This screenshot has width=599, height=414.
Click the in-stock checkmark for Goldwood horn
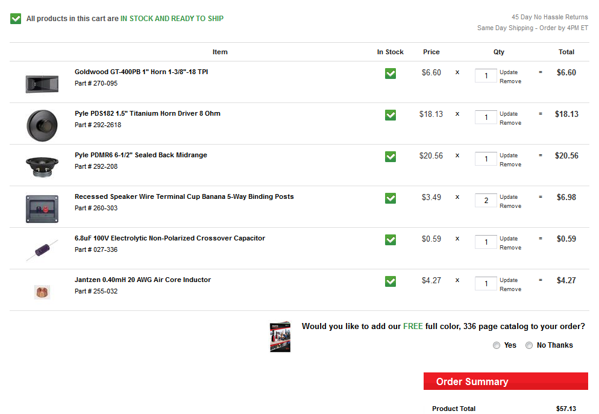click(x=390, y=74)
